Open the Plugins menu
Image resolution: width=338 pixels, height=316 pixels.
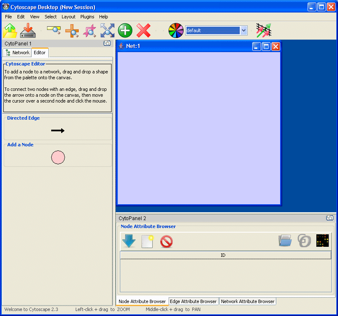click(x=87, y=17)
